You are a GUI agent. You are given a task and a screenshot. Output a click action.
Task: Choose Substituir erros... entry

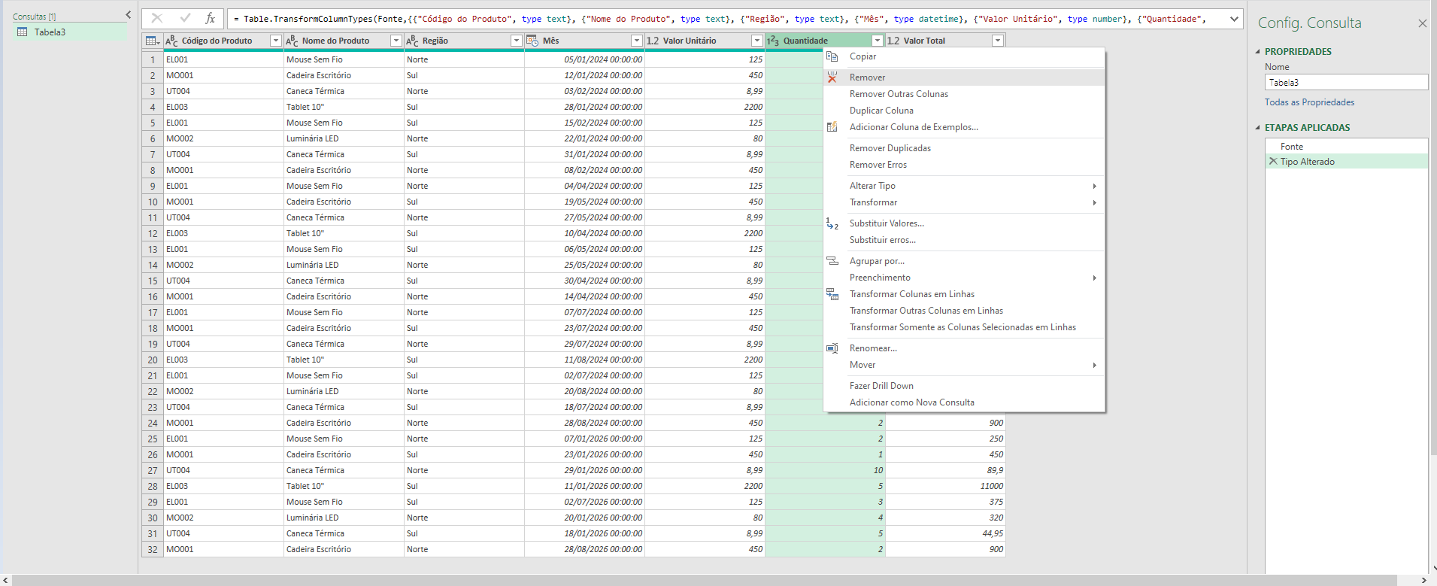coord(964,240)
